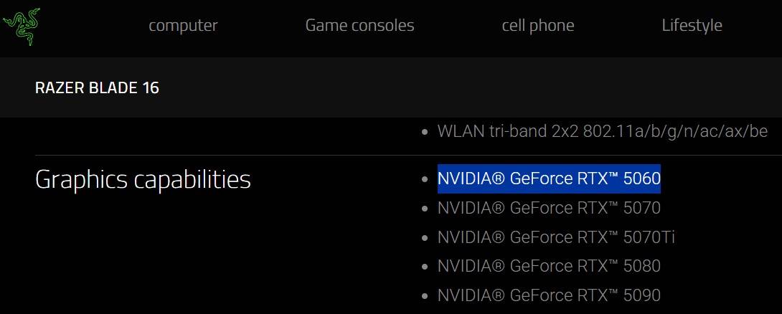
Task: Click the highlighted GeForce RTX 5060 entry
Action: [549, 179]
